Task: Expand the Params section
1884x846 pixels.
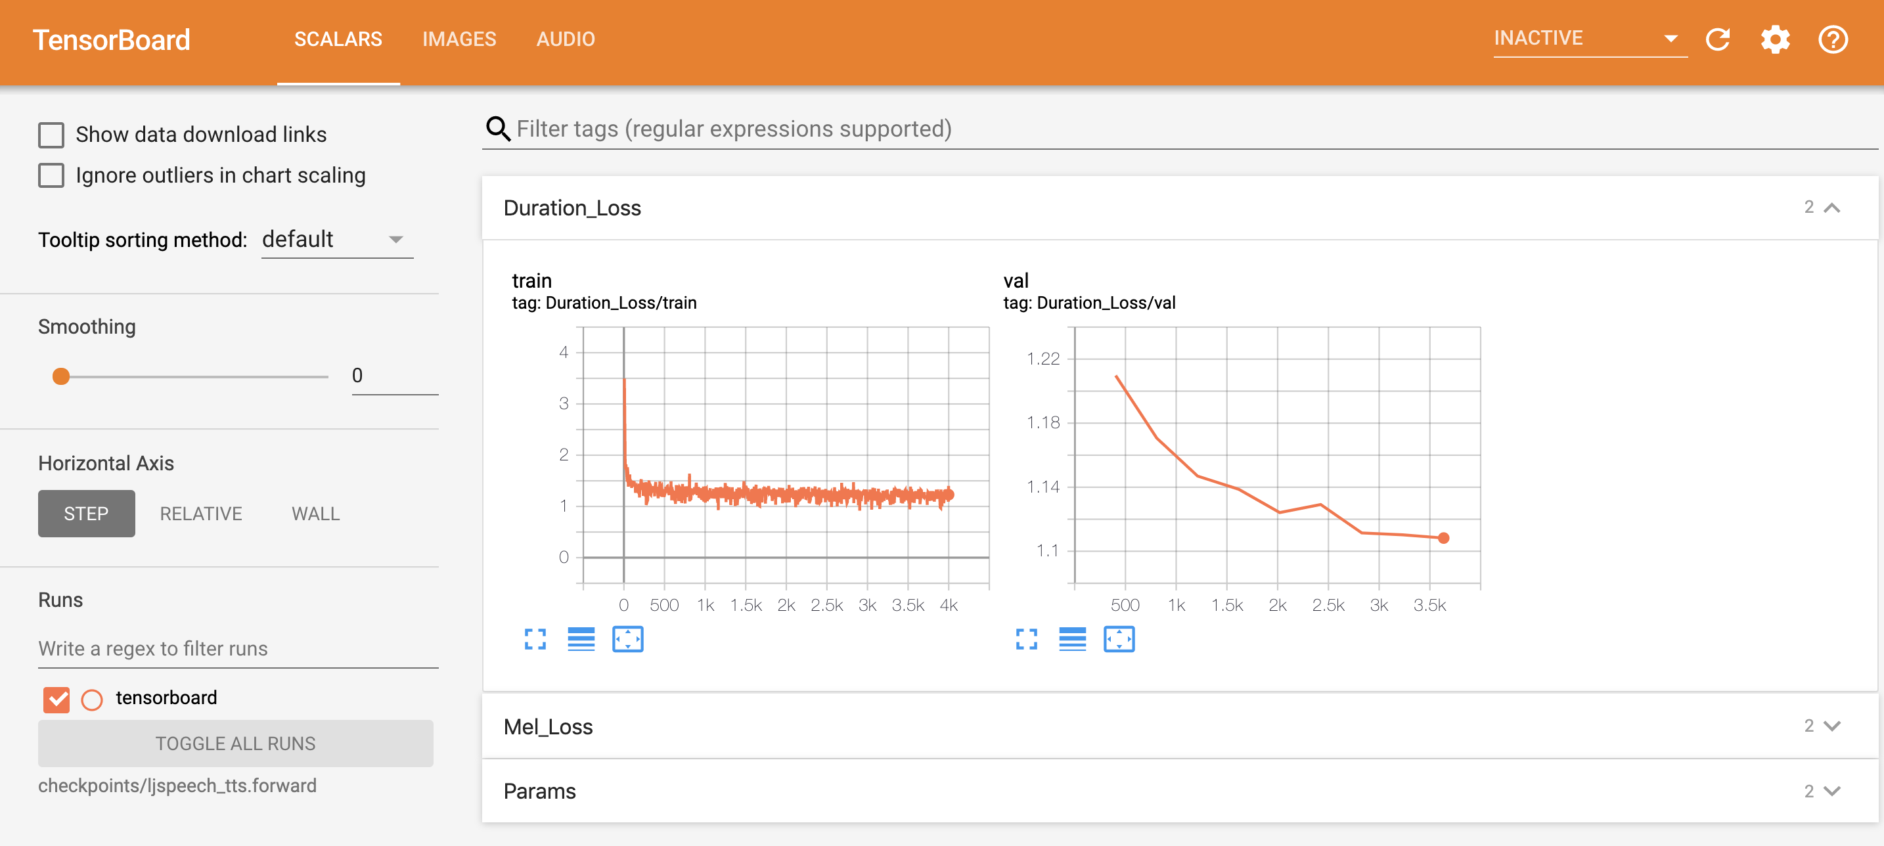Action: 1835,791
